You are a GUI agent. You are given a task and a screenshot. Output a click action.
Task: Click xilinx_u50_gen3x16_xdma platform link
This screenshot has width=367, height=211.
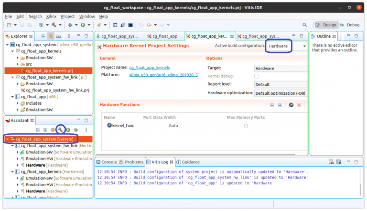coord(163,75)
